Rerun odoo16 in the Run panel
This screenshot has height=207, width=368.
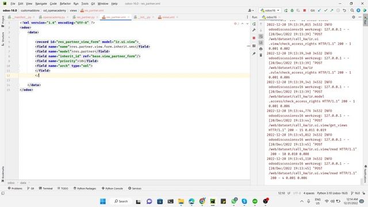point(254,24)
